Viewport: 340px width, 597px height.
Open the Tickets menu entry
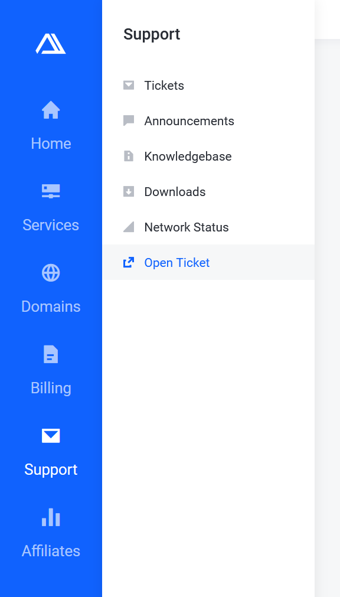[x=208, y=85]
